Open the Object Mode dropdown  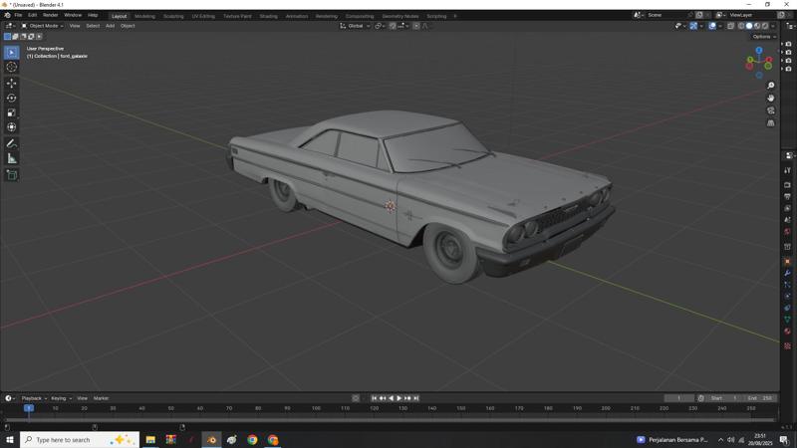click(42, 26)
